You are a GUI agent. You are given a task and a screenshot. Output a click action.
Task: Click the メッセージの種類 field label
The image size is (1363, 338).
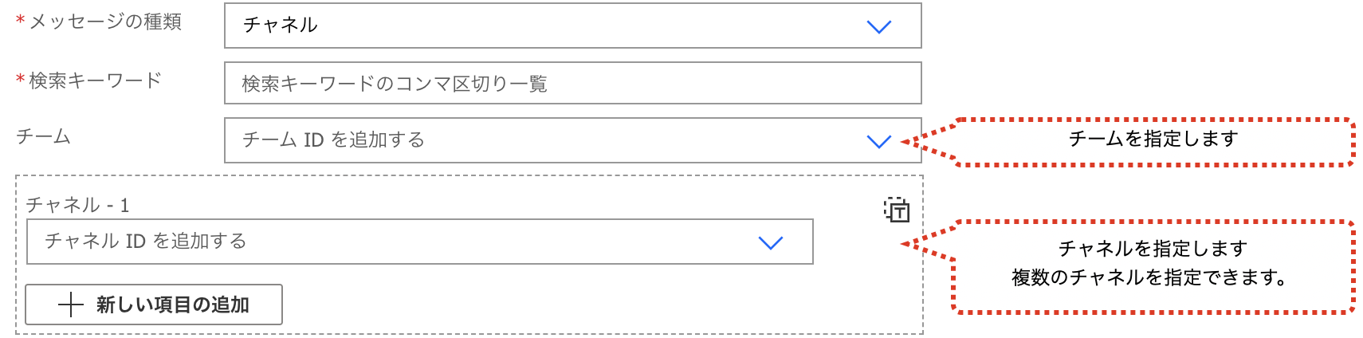point(105,22)
